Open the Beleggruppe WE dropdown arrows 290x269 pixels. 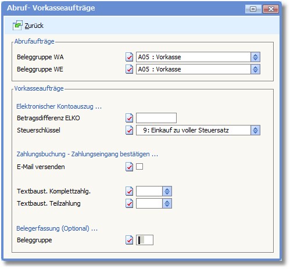coord(255,69)
